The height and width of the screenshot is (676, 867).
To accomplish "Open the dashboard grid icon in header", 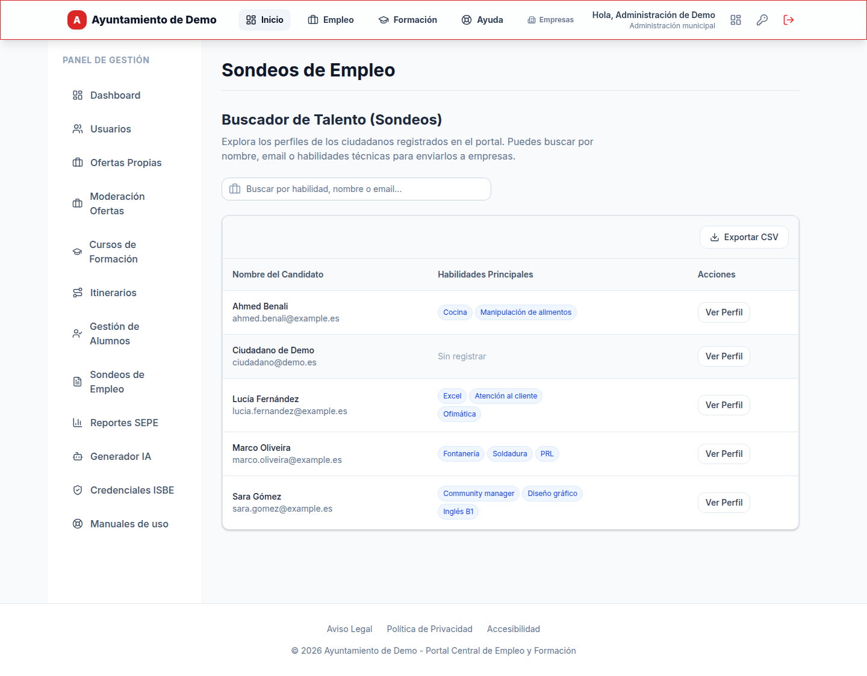I will 736,20.
